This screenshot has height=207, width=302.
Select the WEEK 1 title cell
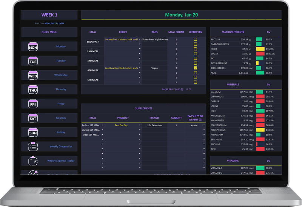pos(49,15)
